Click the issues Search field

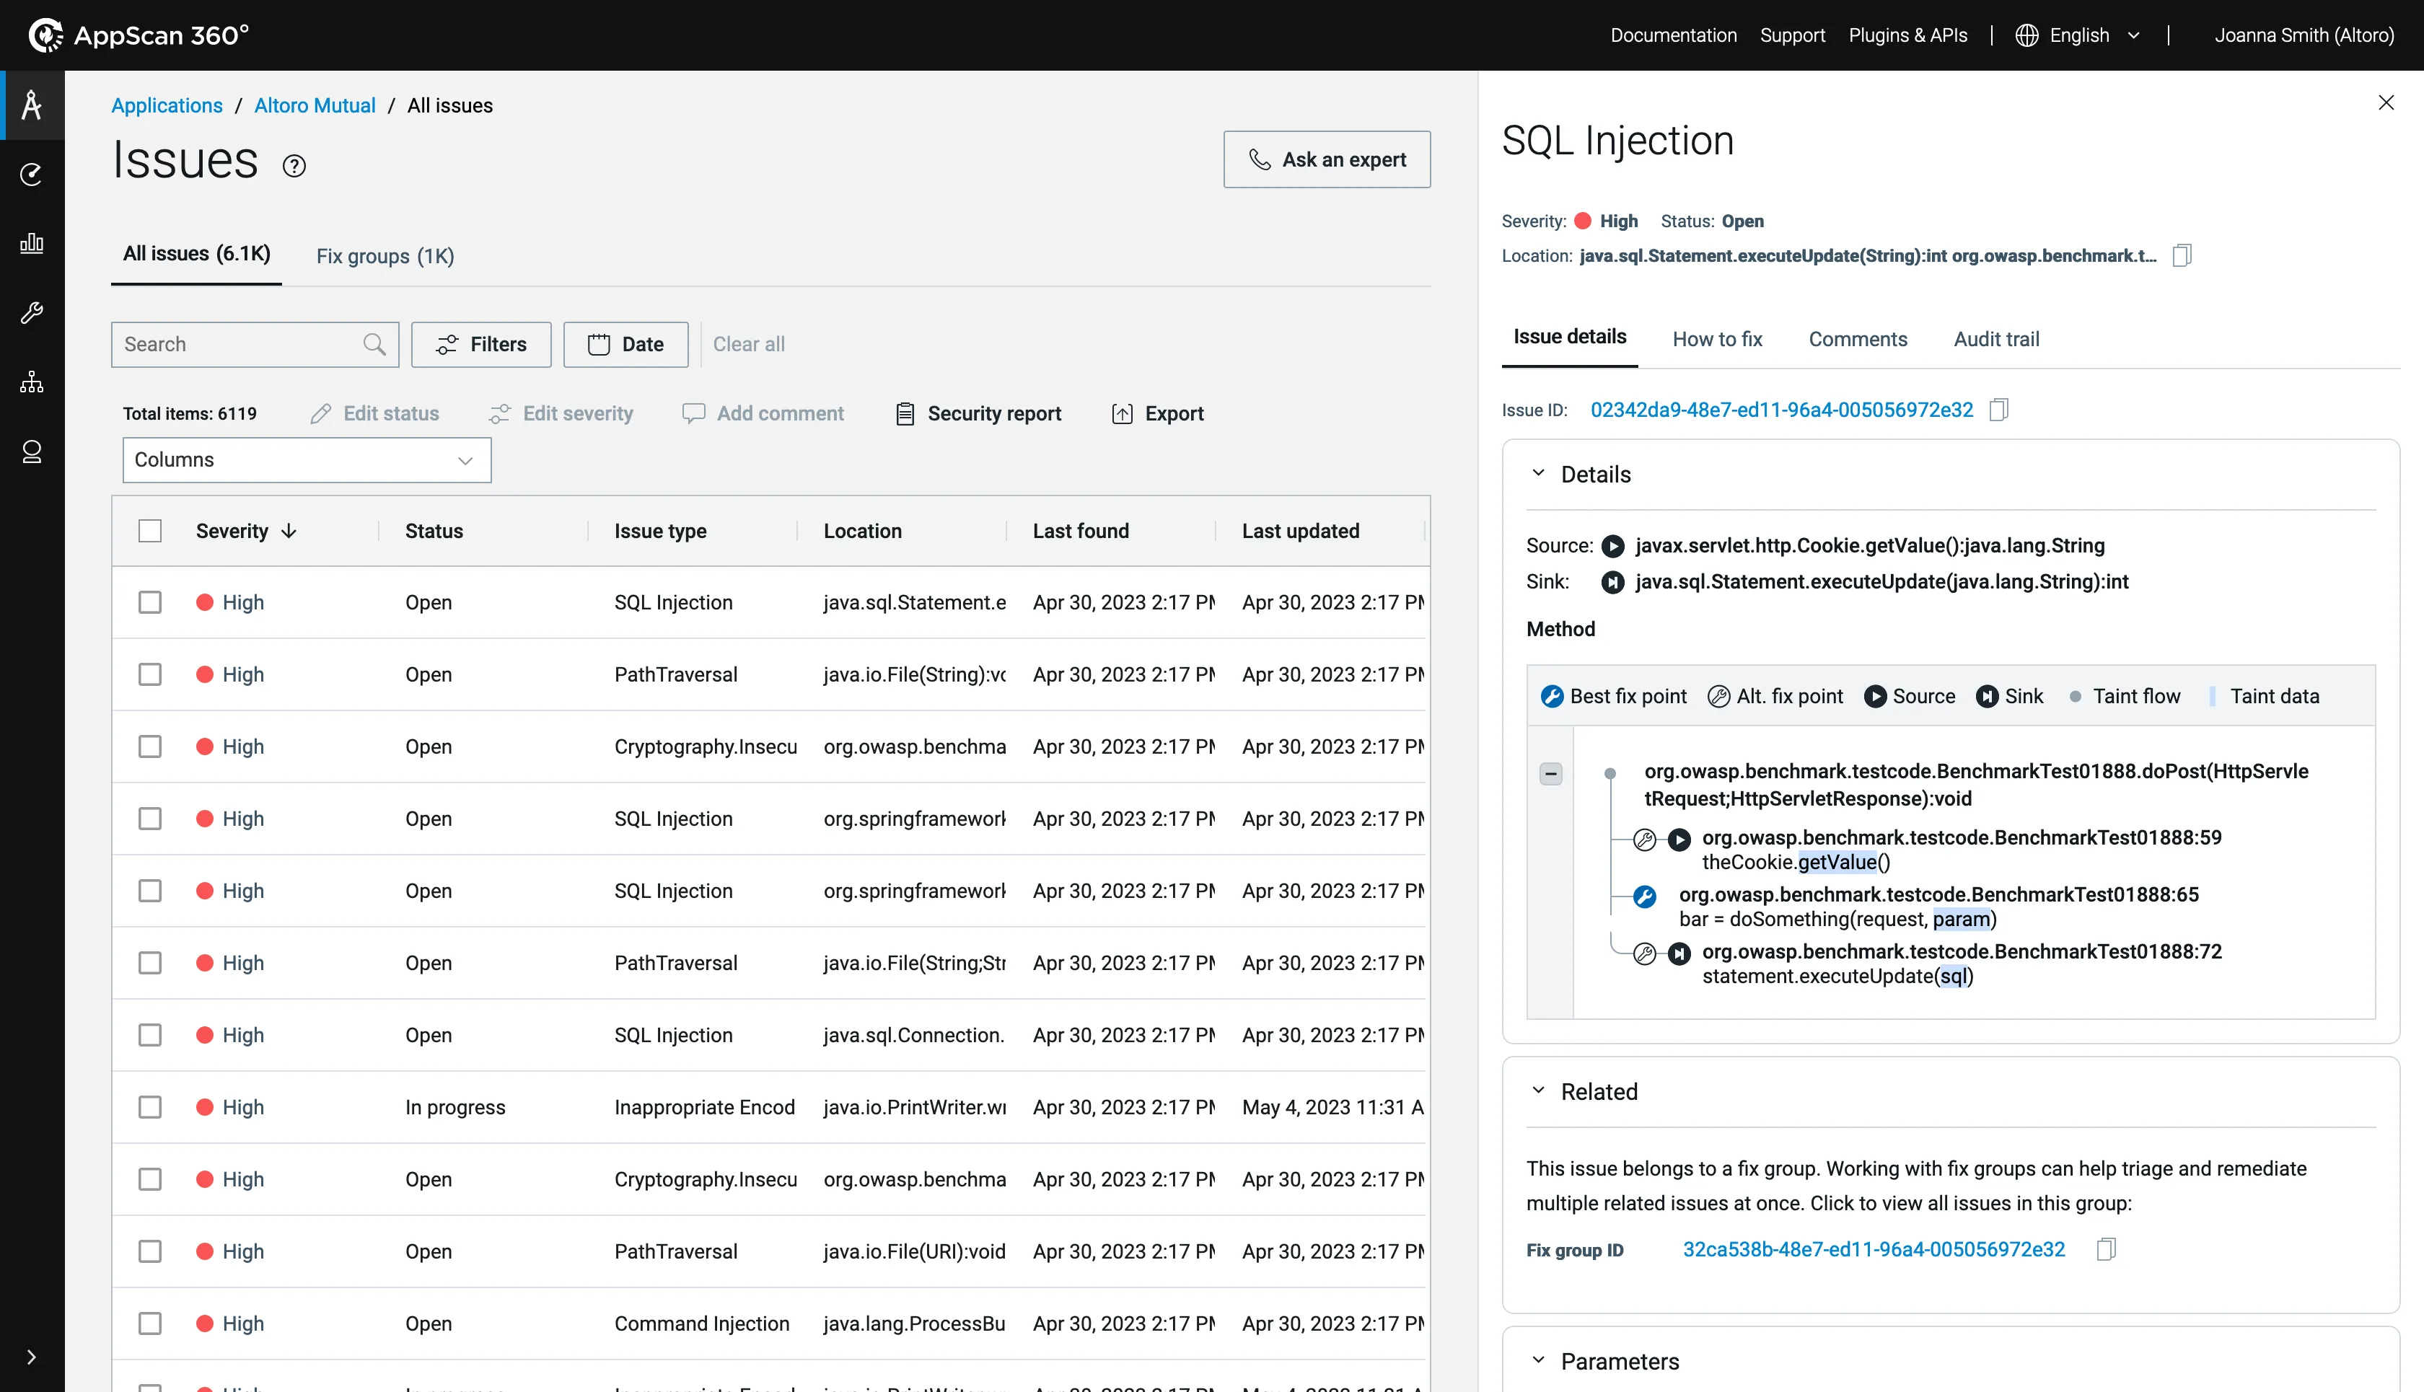point(239,344)
